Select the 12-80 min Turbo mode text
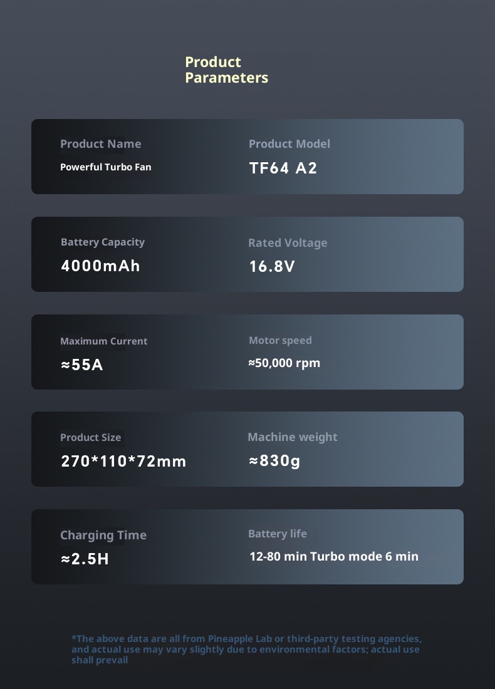The height and width of the screenshot is (689, 495). click(x=333, y=556)
